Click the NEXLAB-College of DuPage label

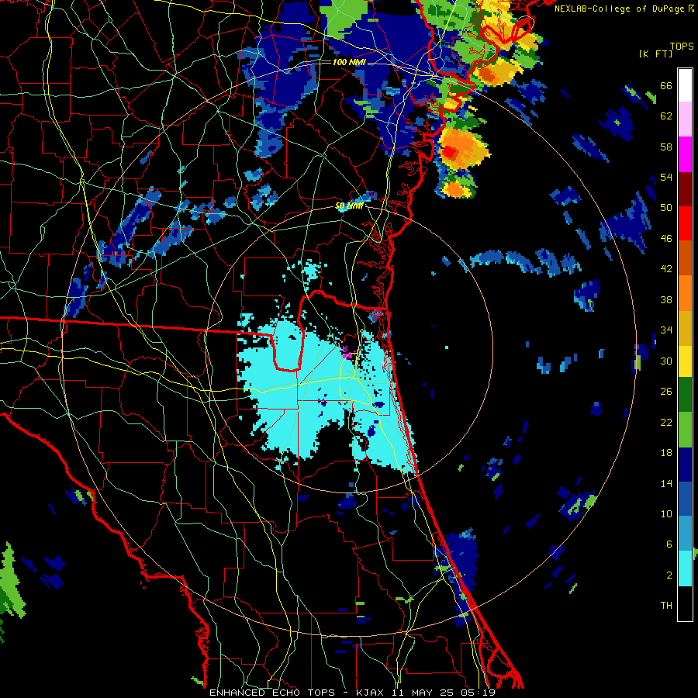pos(619,9)
